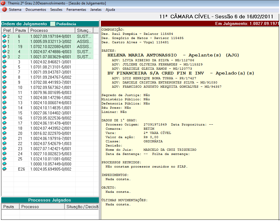Open the Documentos menu
This screenshot has height=221, width=280.
pyautogui.click(x=36, y=10)
